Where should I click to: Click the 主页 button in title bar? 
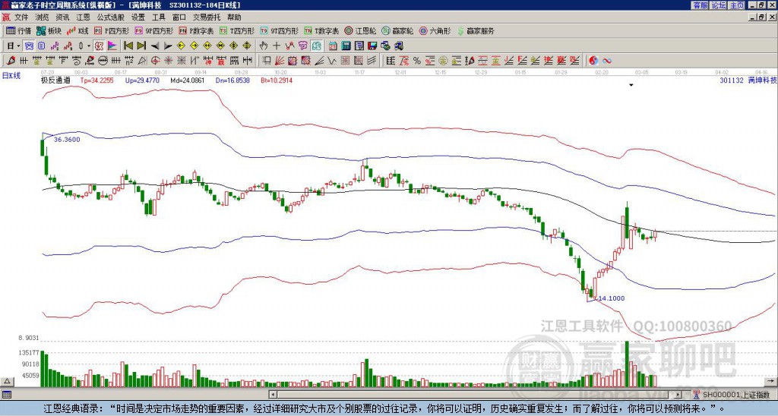click(737, 5)
